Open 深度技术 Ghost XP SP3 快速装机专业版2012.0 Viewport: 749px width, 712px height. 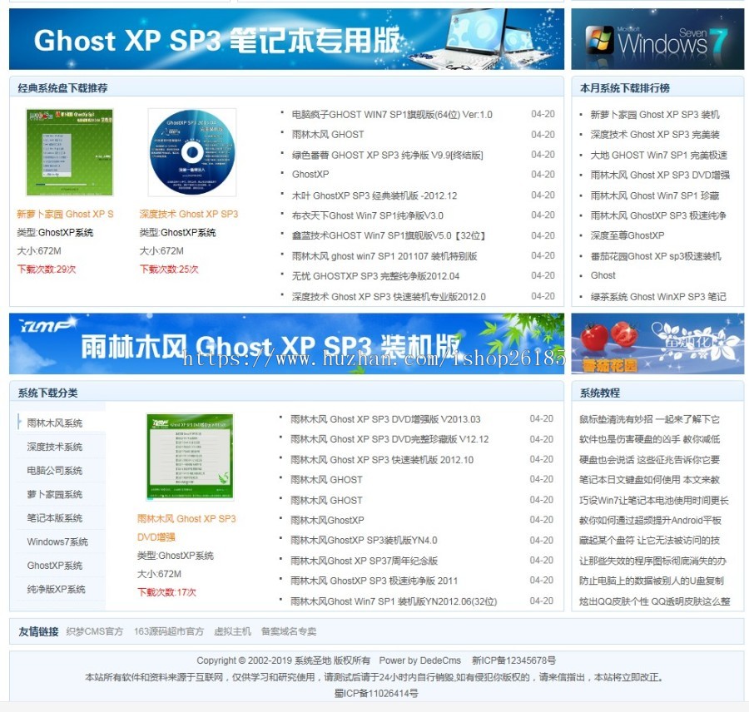[x=389, y=297]
